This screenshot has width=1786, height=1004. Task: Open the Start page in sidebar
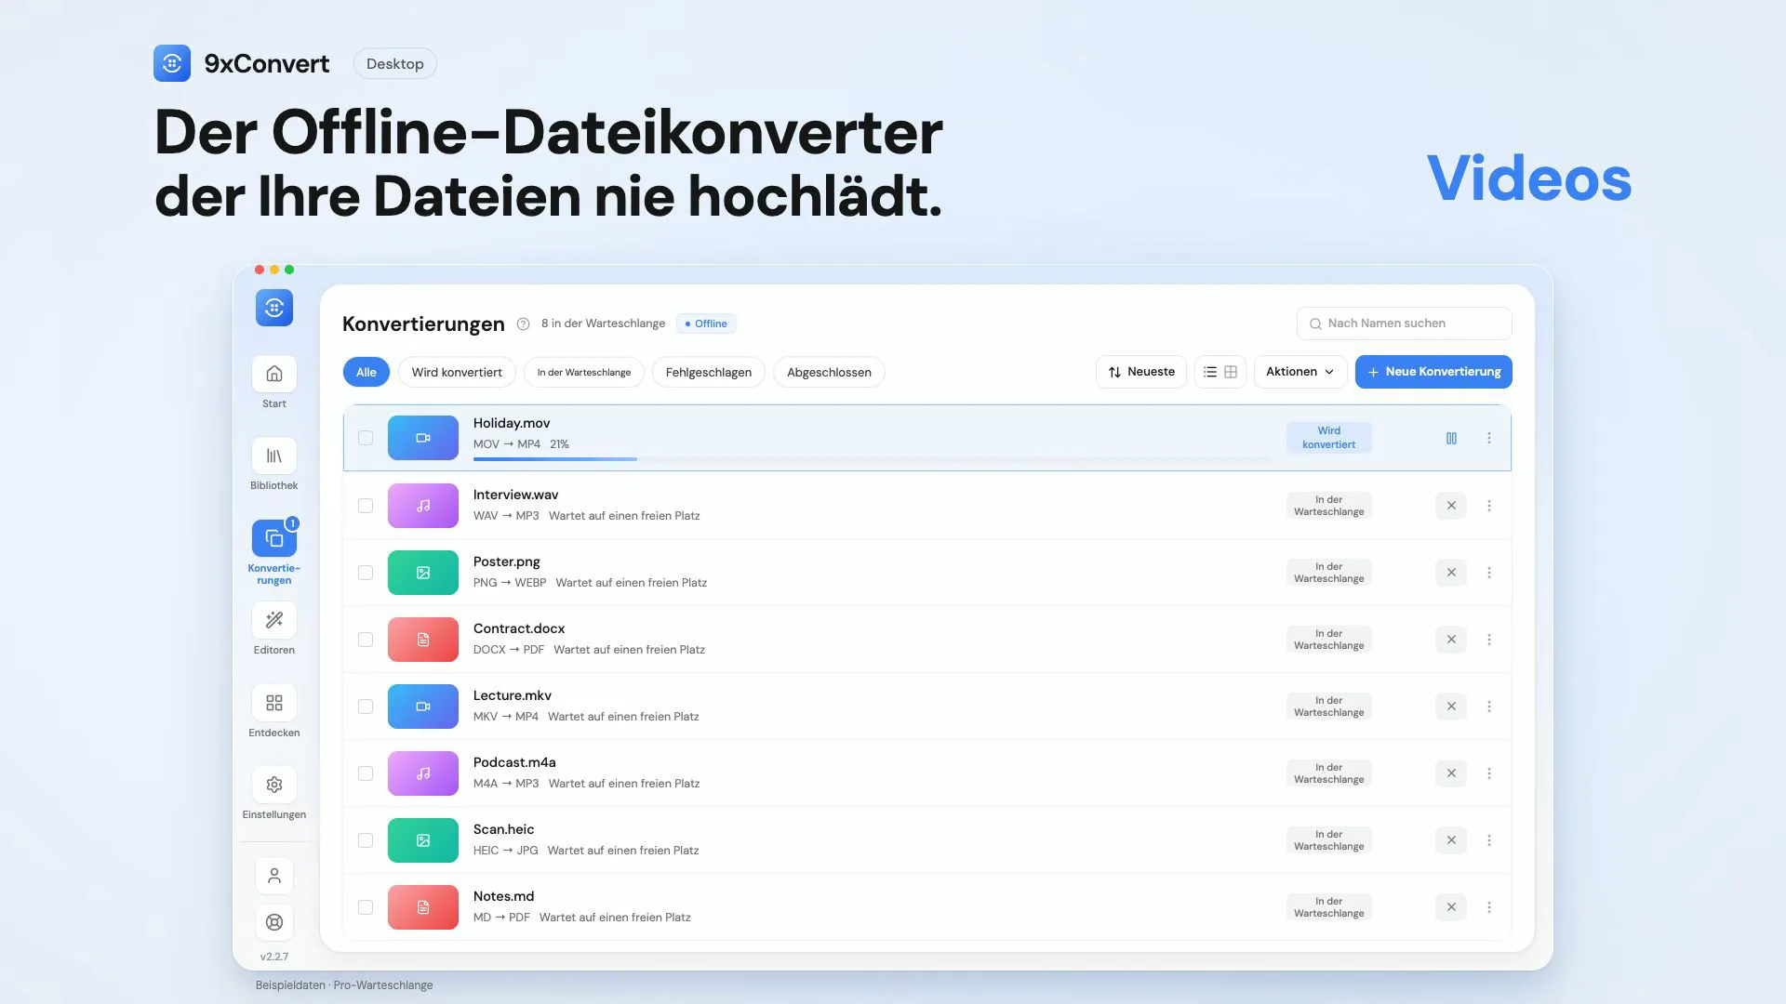pos(273,374)
